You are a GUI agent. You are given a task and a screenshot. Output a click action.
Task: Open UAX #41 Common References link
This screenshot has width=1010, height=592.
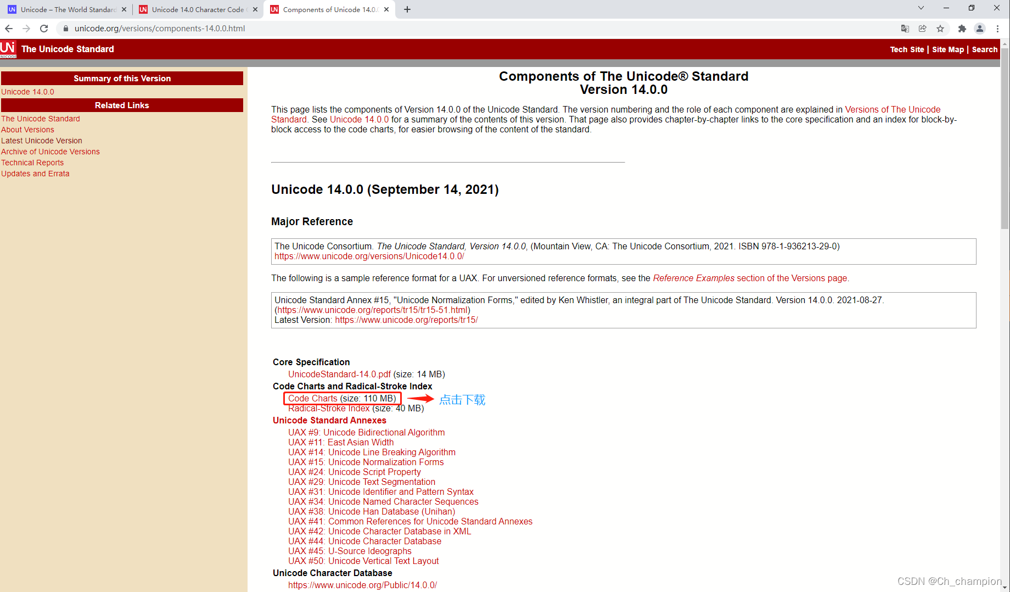(x=410, y=521)
